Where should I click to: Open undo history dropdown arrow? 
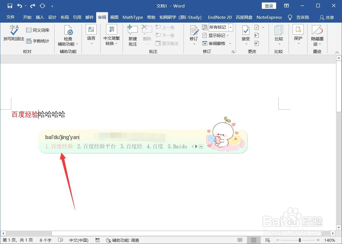[x=26, y=6]
